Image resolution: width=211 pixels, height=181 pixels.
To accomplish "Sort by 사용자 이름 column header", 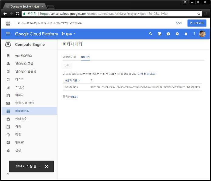I will coord(72,81).
